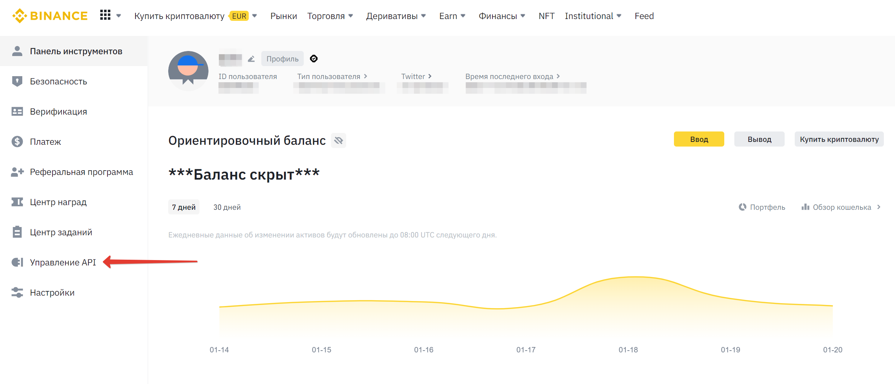Expand the Earn dropdown arrow

click(463, 16)
